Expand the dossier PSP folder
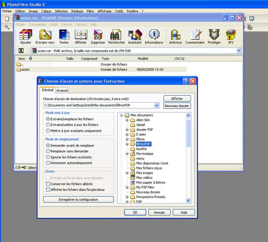268x242 pixels. (x=127, y=130)
